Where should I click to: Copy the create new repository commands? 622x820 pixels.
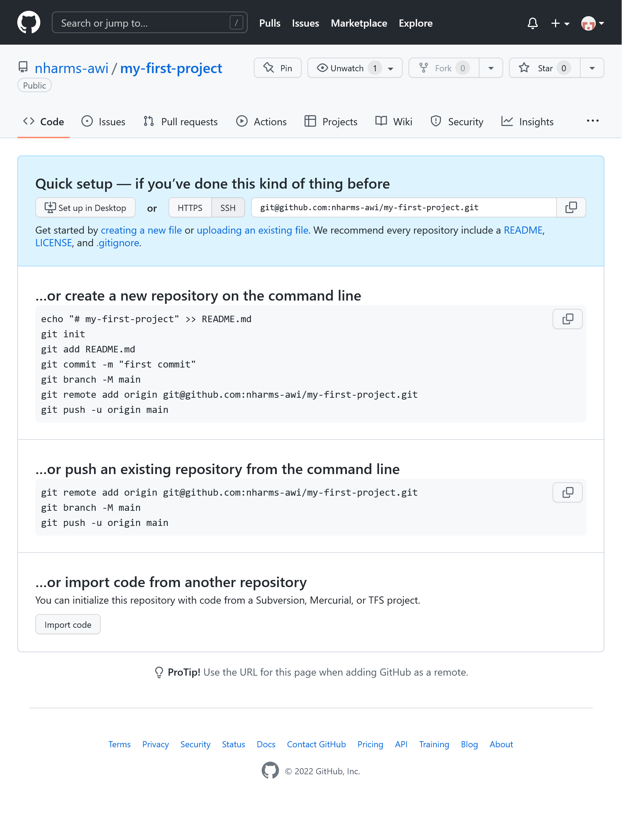coord(568,319)
